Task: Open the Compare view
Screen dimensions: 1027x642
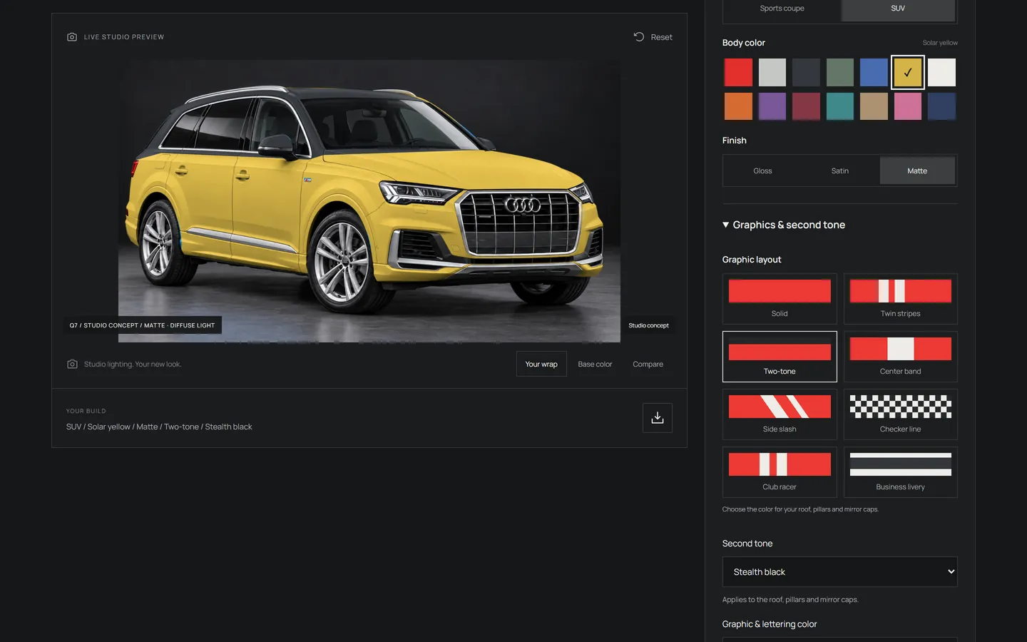Action: [x=648, y=365]
